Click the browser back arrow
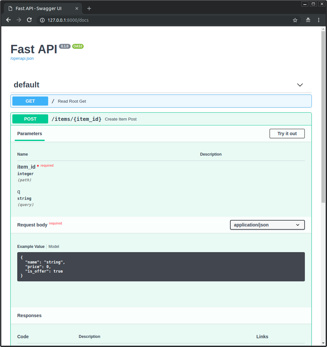This screenshot has height=347, width=327. click(x=8, y=20)
